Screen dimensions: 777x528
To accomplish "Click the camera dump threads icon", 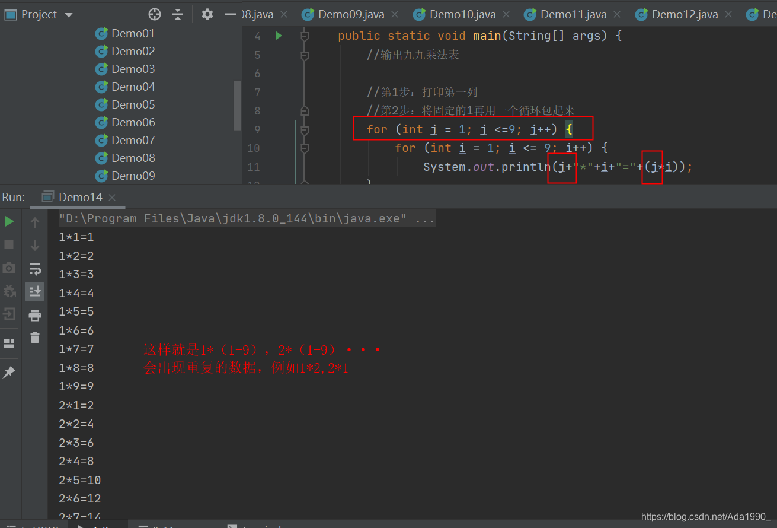I will [9, 268].
